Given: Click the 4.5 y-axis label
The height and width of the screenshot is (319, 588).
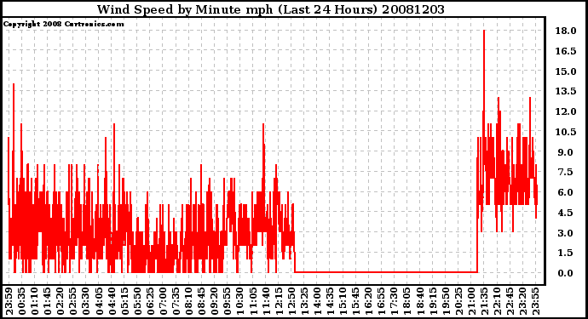Looking at the screenshot, I should [566, 213].
